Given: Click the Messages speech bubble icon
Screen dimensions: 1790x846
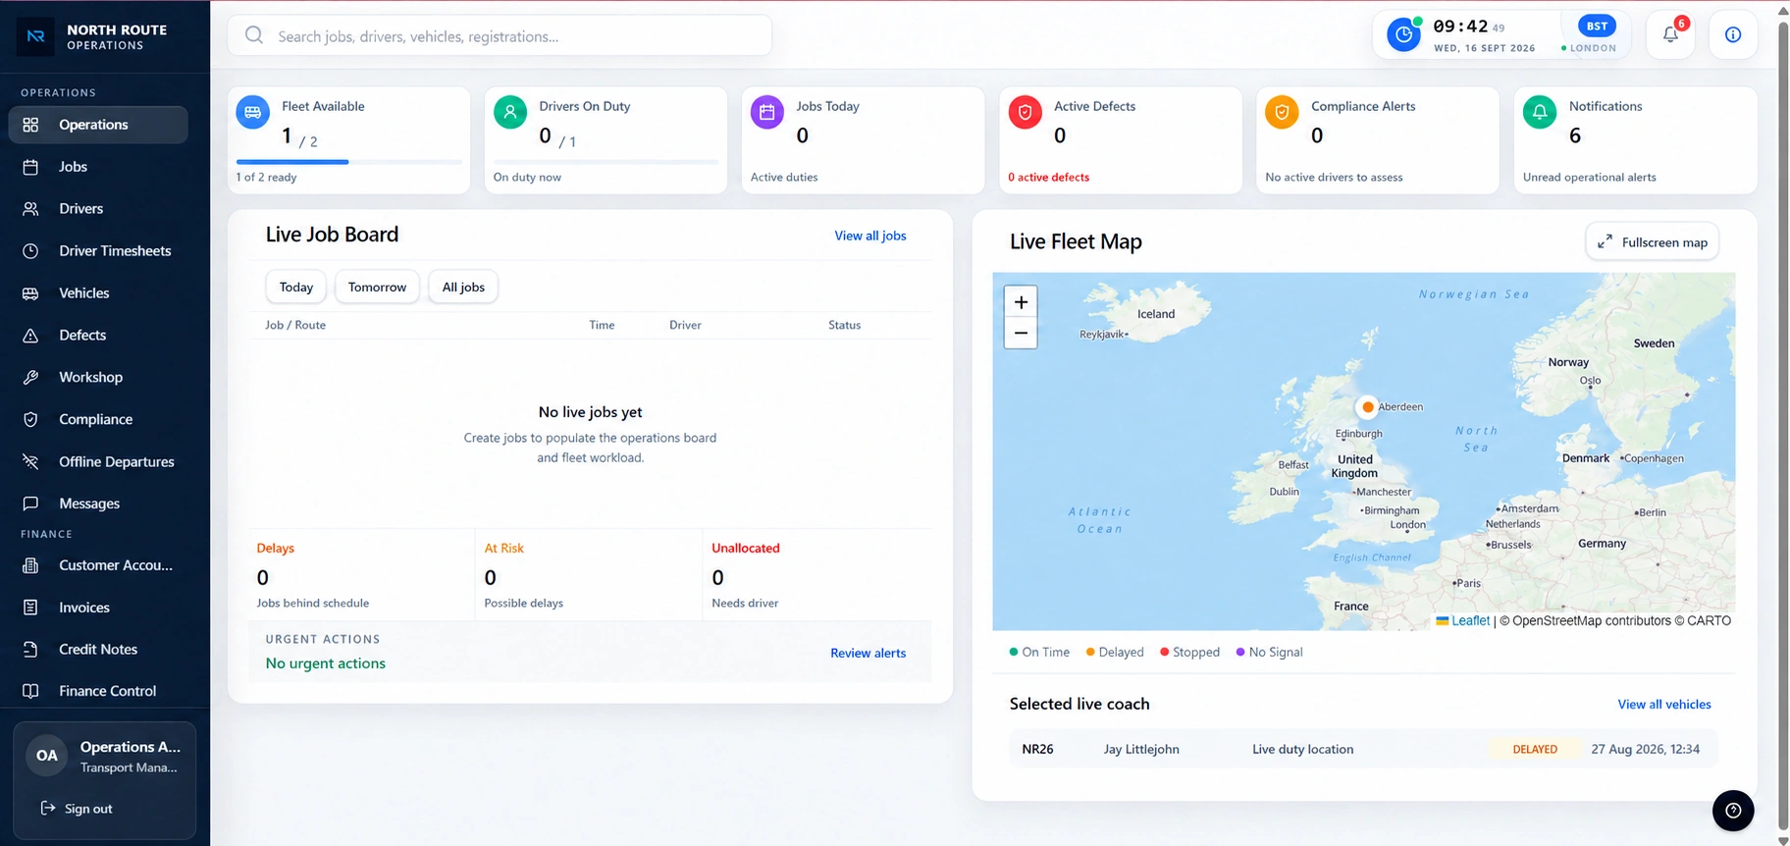Looking at the screenshot, I should pos(30,503).
